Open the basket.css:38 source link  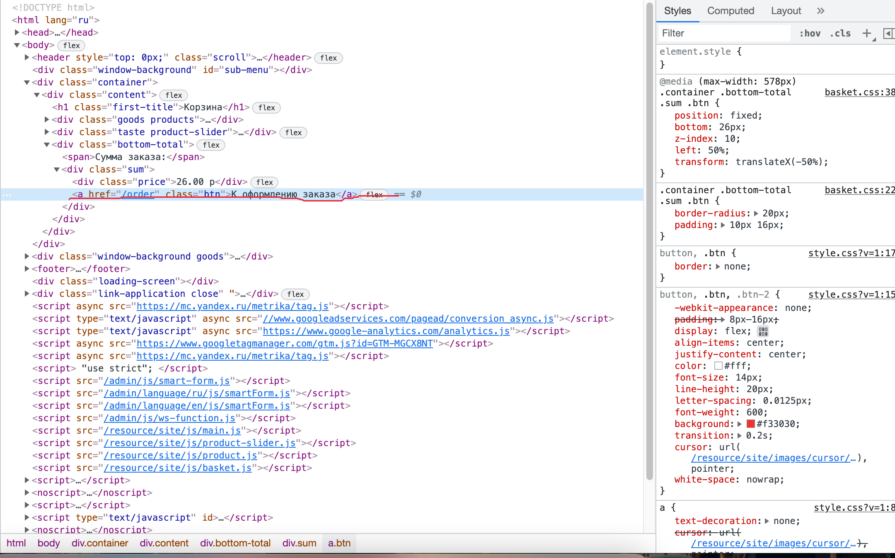859,92
